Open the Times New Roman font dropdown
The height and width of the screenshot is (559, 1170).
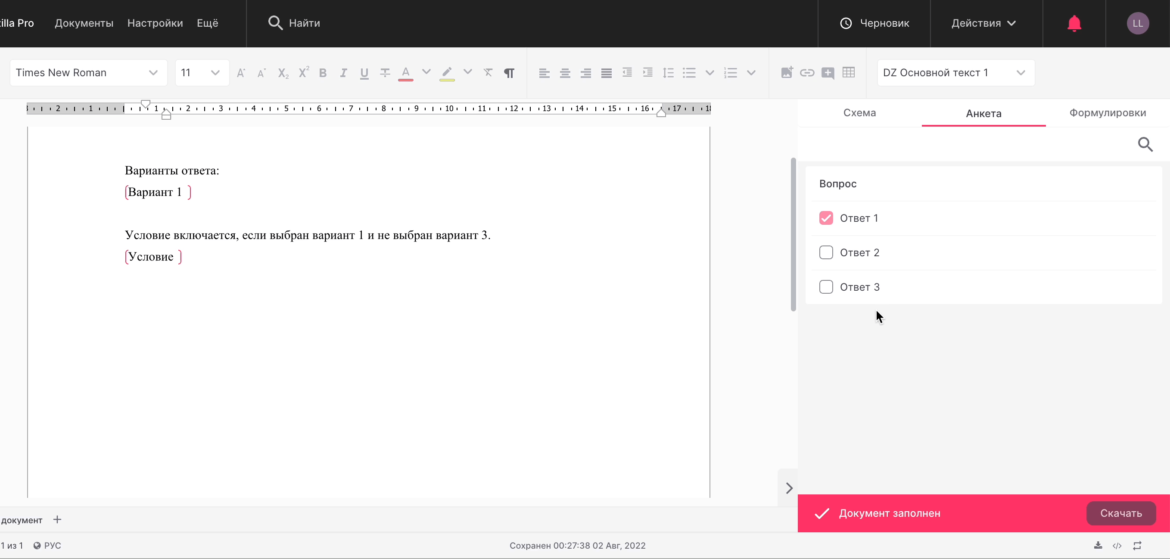click(x=87, y=73)
